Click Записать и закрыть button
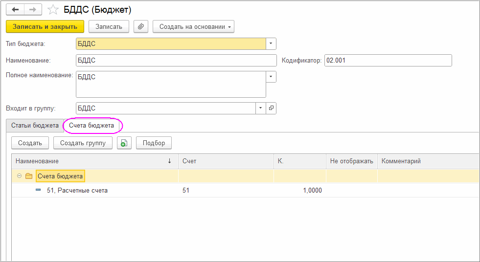Viewport: 480px width, 262px height. [x=45, y=26]
